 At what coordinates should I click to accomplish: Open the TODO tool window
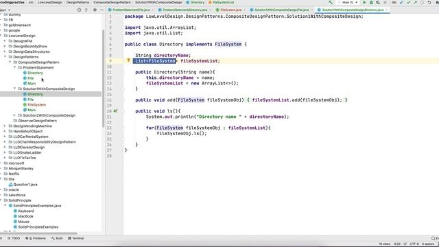pos(14,238)
